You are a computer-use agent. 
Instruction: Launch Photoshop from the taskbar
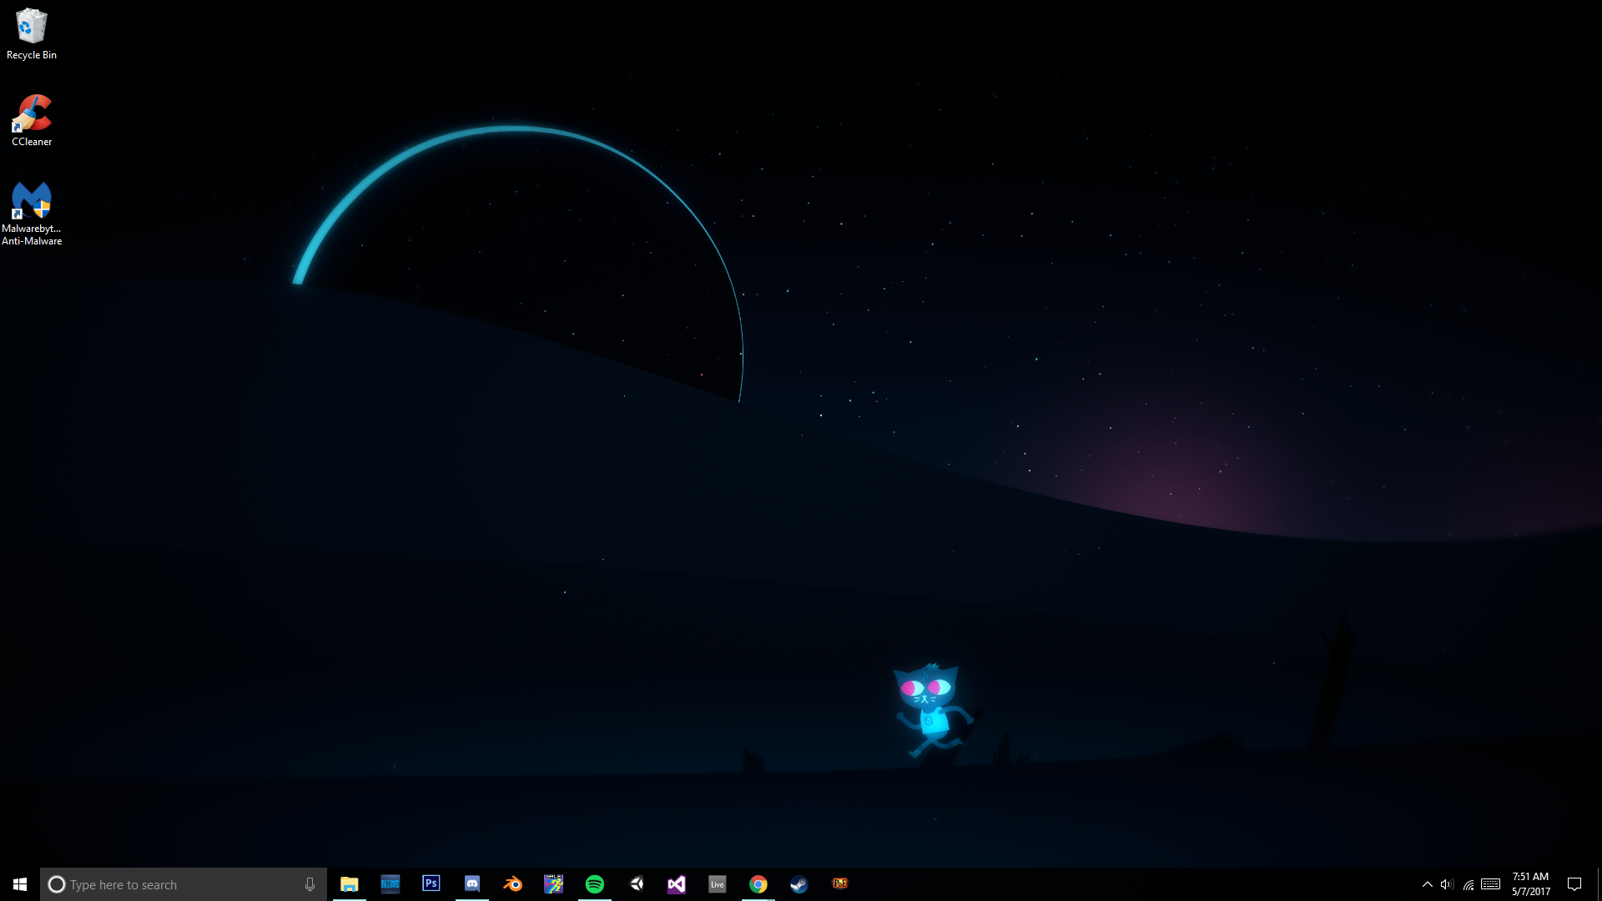click(431, 884)
